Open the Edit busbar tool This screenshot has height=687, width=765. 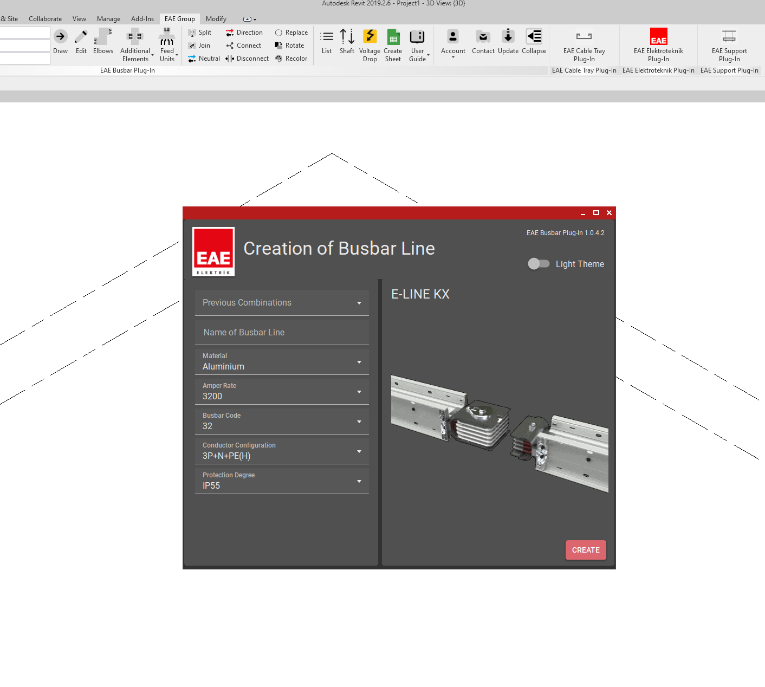pyautogui.click(x=81, y=42)
